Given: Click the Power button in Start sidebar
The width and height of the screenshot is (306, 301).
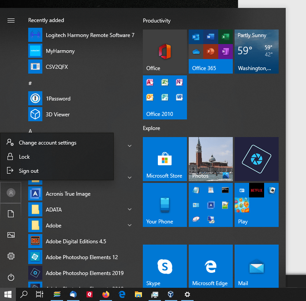Looking at the screenshot, I should pos(11,277).
